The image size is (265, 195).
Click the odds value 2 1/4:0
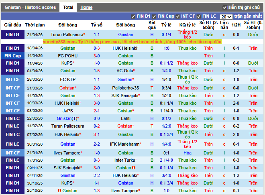tap(166, 160)
